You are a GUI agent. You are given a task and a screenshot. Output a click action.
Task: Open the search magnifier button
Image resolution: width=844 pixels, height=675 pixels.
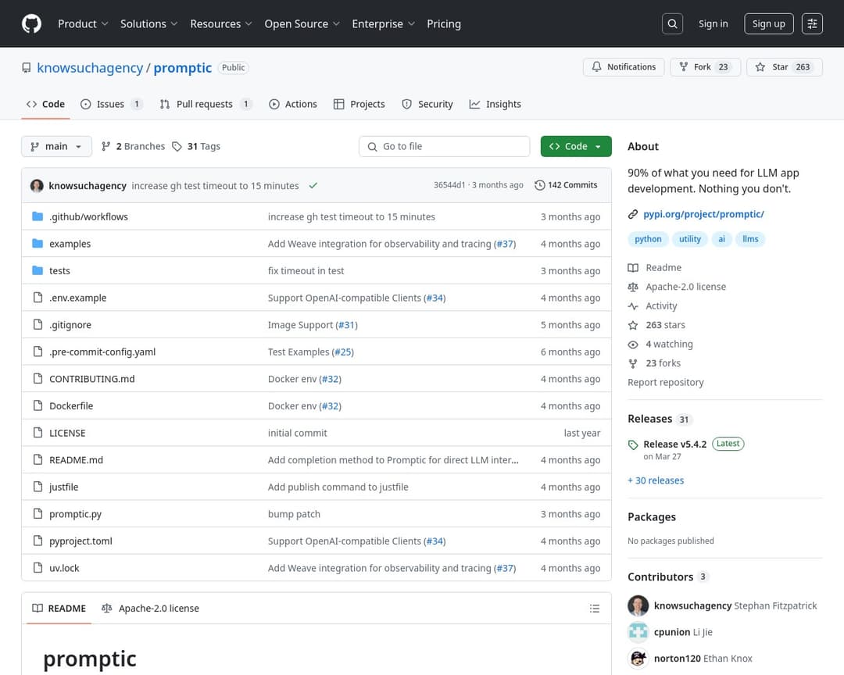pyautogui.click(x=672, y=23)
